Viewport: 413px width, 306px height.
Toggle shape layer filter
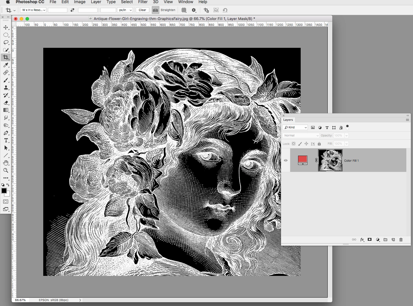tap(334, 128)
